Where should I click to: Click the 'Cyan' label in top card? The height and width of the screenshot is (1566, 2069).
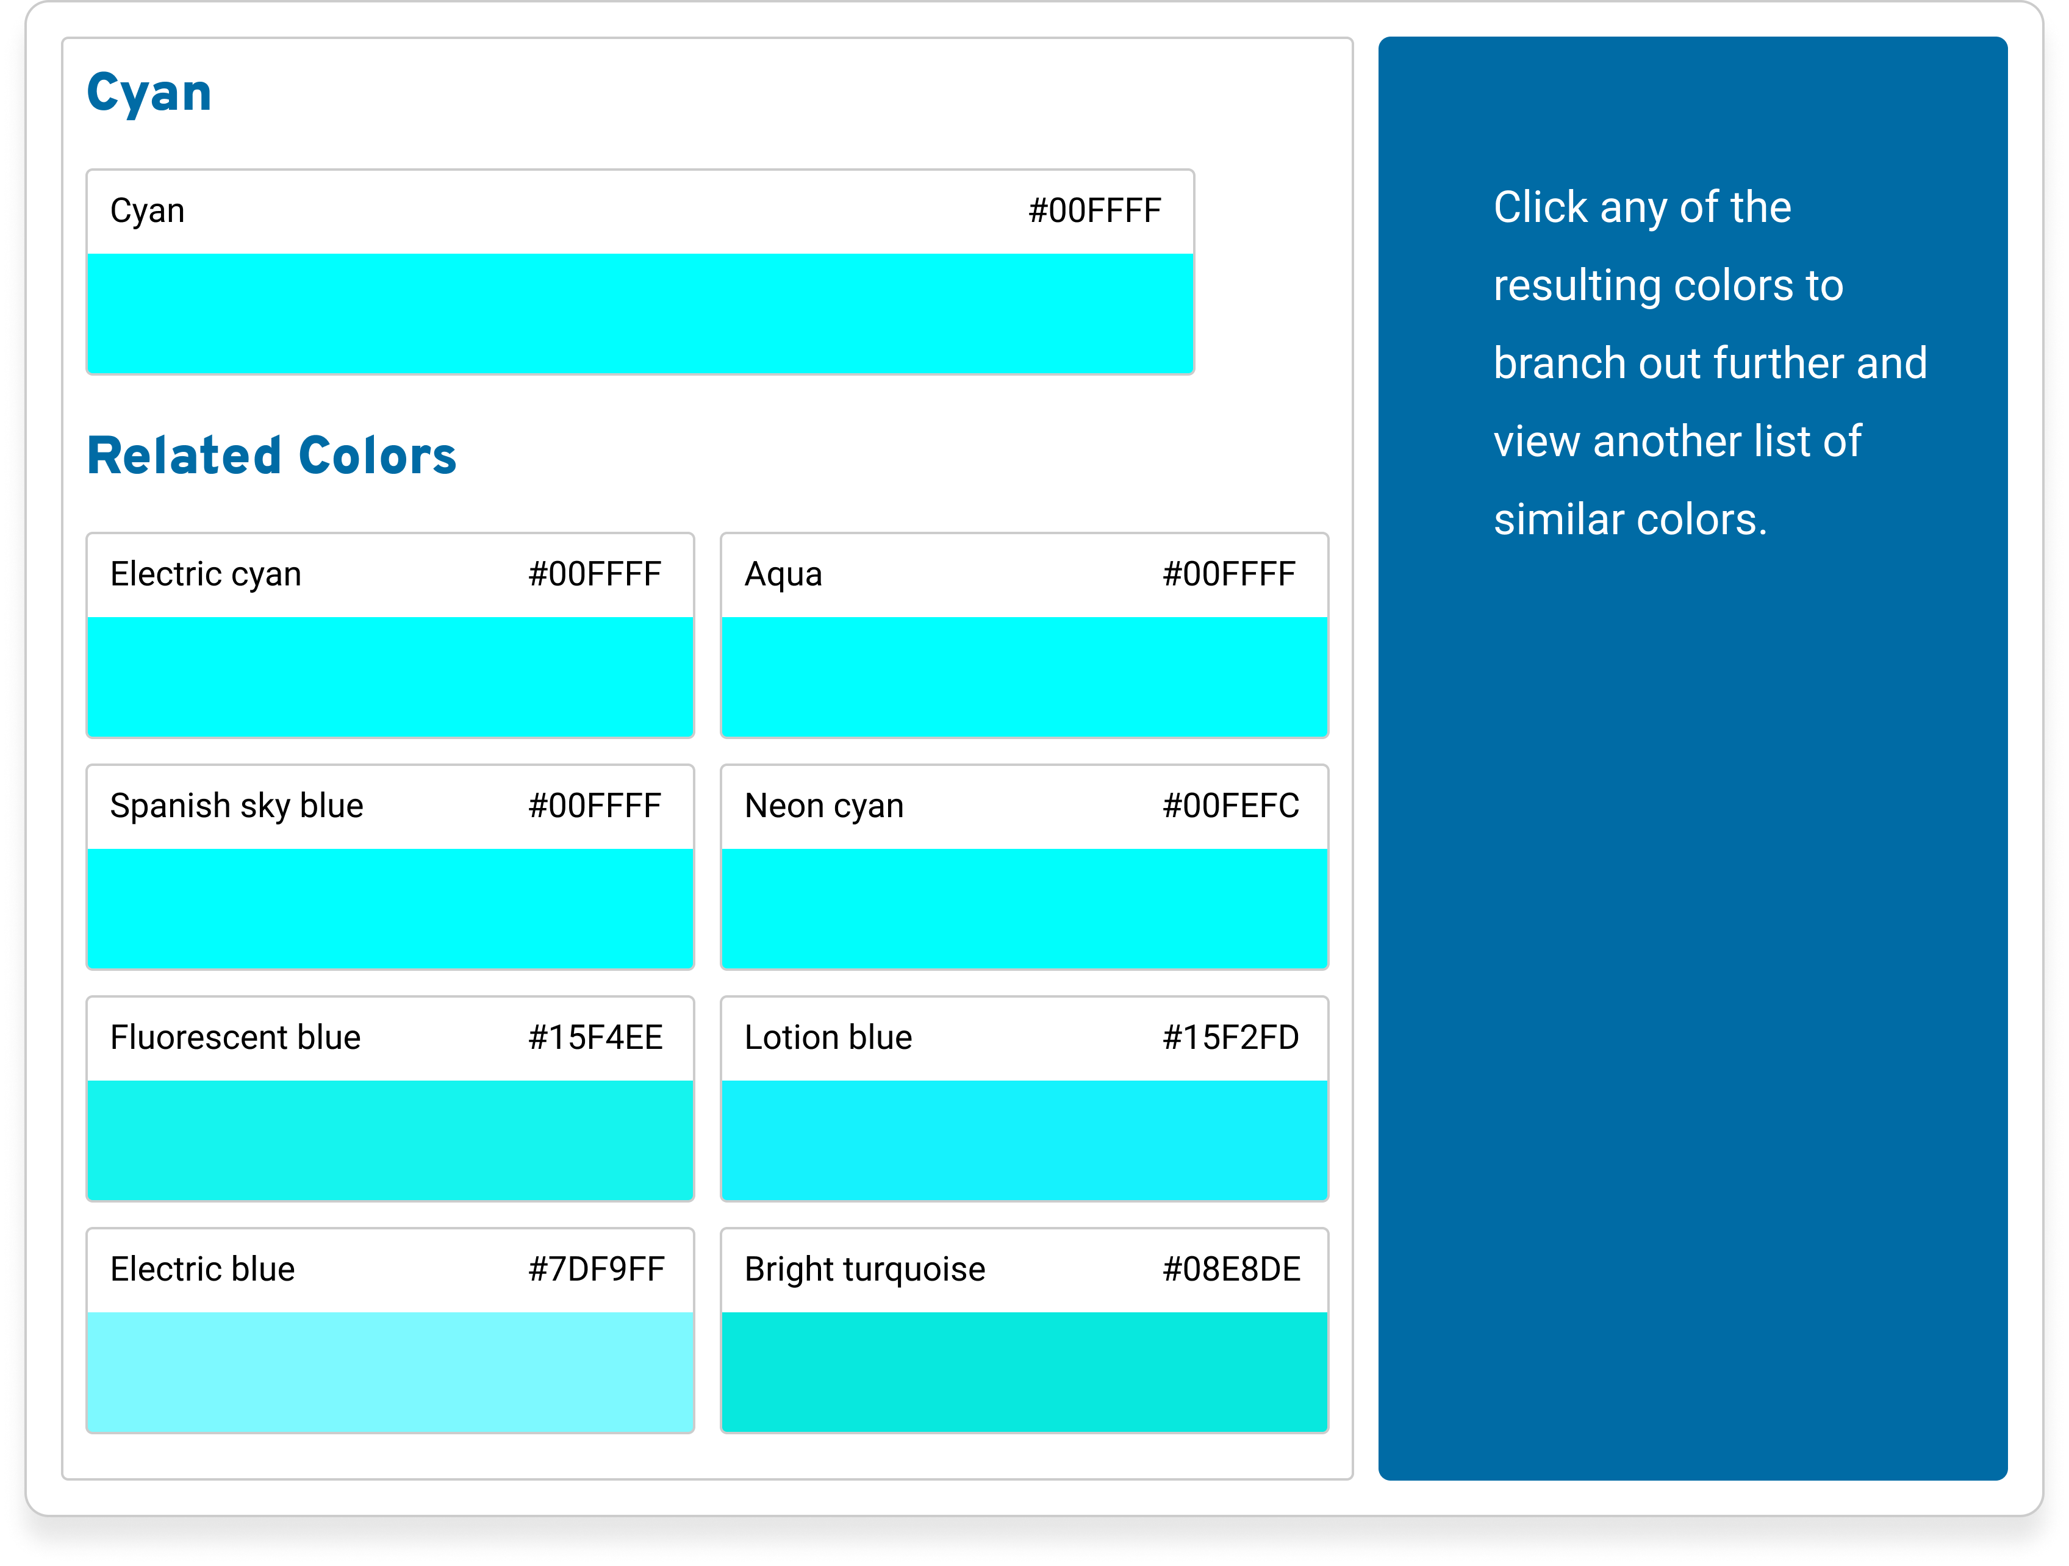coord(147,212)
